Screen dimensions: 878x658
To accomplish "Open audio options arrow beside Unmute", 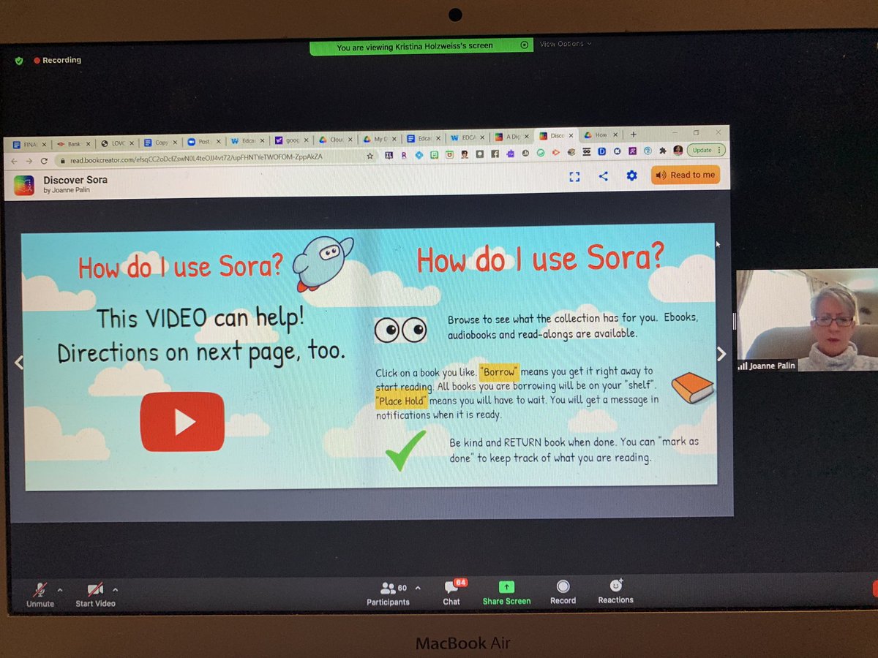I will coord(60,589).
